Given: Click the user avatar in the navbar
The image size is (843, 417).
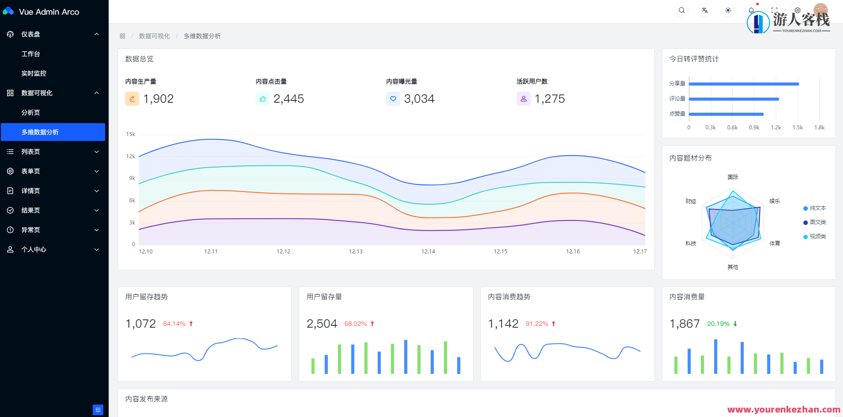Looking at the screenshot, I should point(820,10).
